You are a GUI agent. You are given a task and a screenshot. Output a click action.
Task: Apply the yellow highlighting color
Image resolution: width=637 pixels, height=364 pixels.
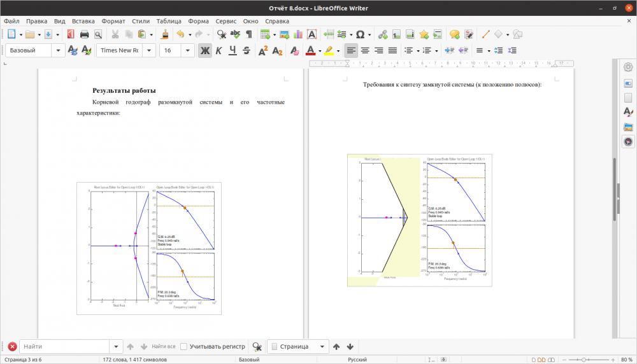(329, 50)
